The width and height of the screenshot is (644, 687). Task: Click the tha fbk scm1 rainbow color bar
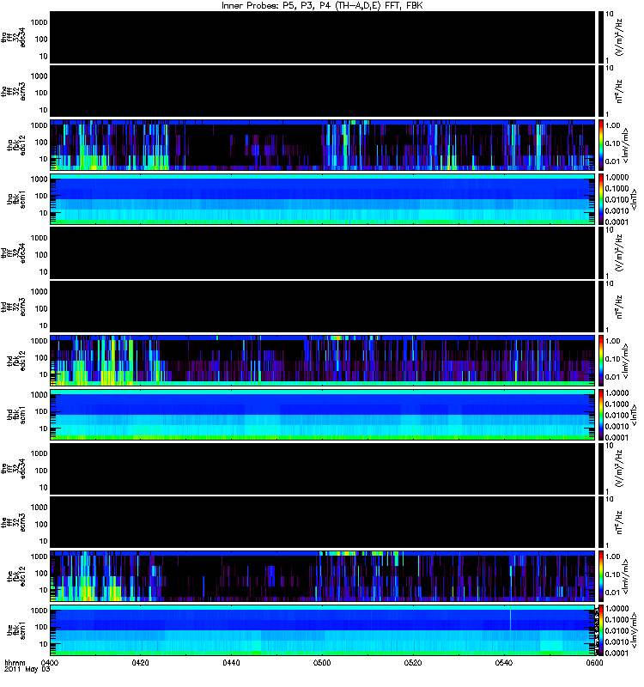[601, 199]
